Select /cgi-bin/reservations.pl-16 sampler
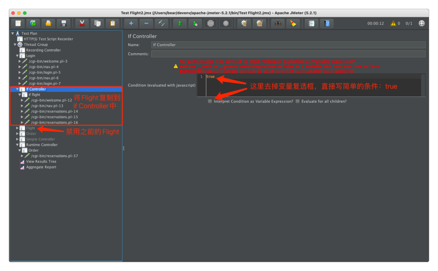The width and height of the screenshot is (438, 271). (x=55, y=122)
